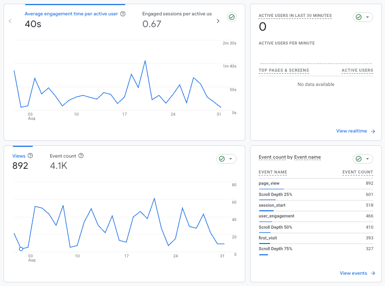Open View realtime link
Screen dimensions: 385x286
[x=355, y=131]
